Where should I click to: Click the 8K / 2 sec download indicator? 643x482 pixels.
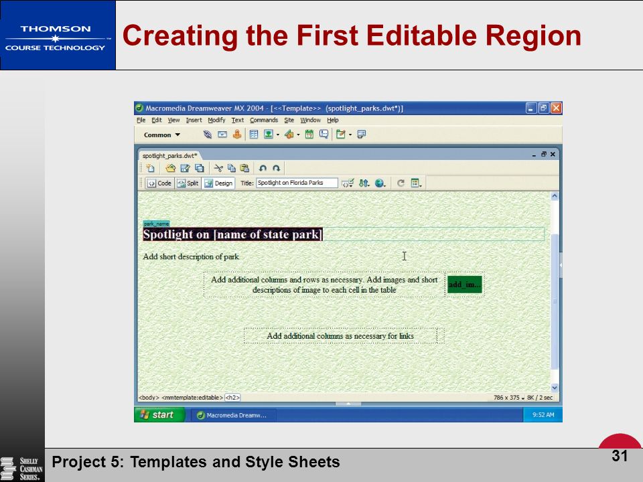[x=540, y=398]
